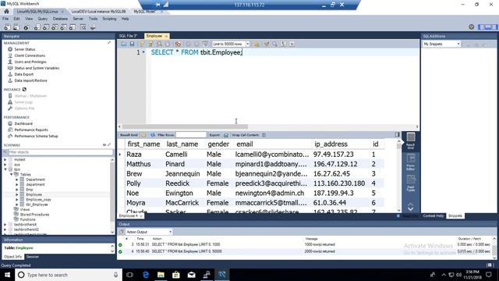Click the schema filter objects field
Image resolution: width=499 pixels, height=281 pixels.
[x=61, y=152]
